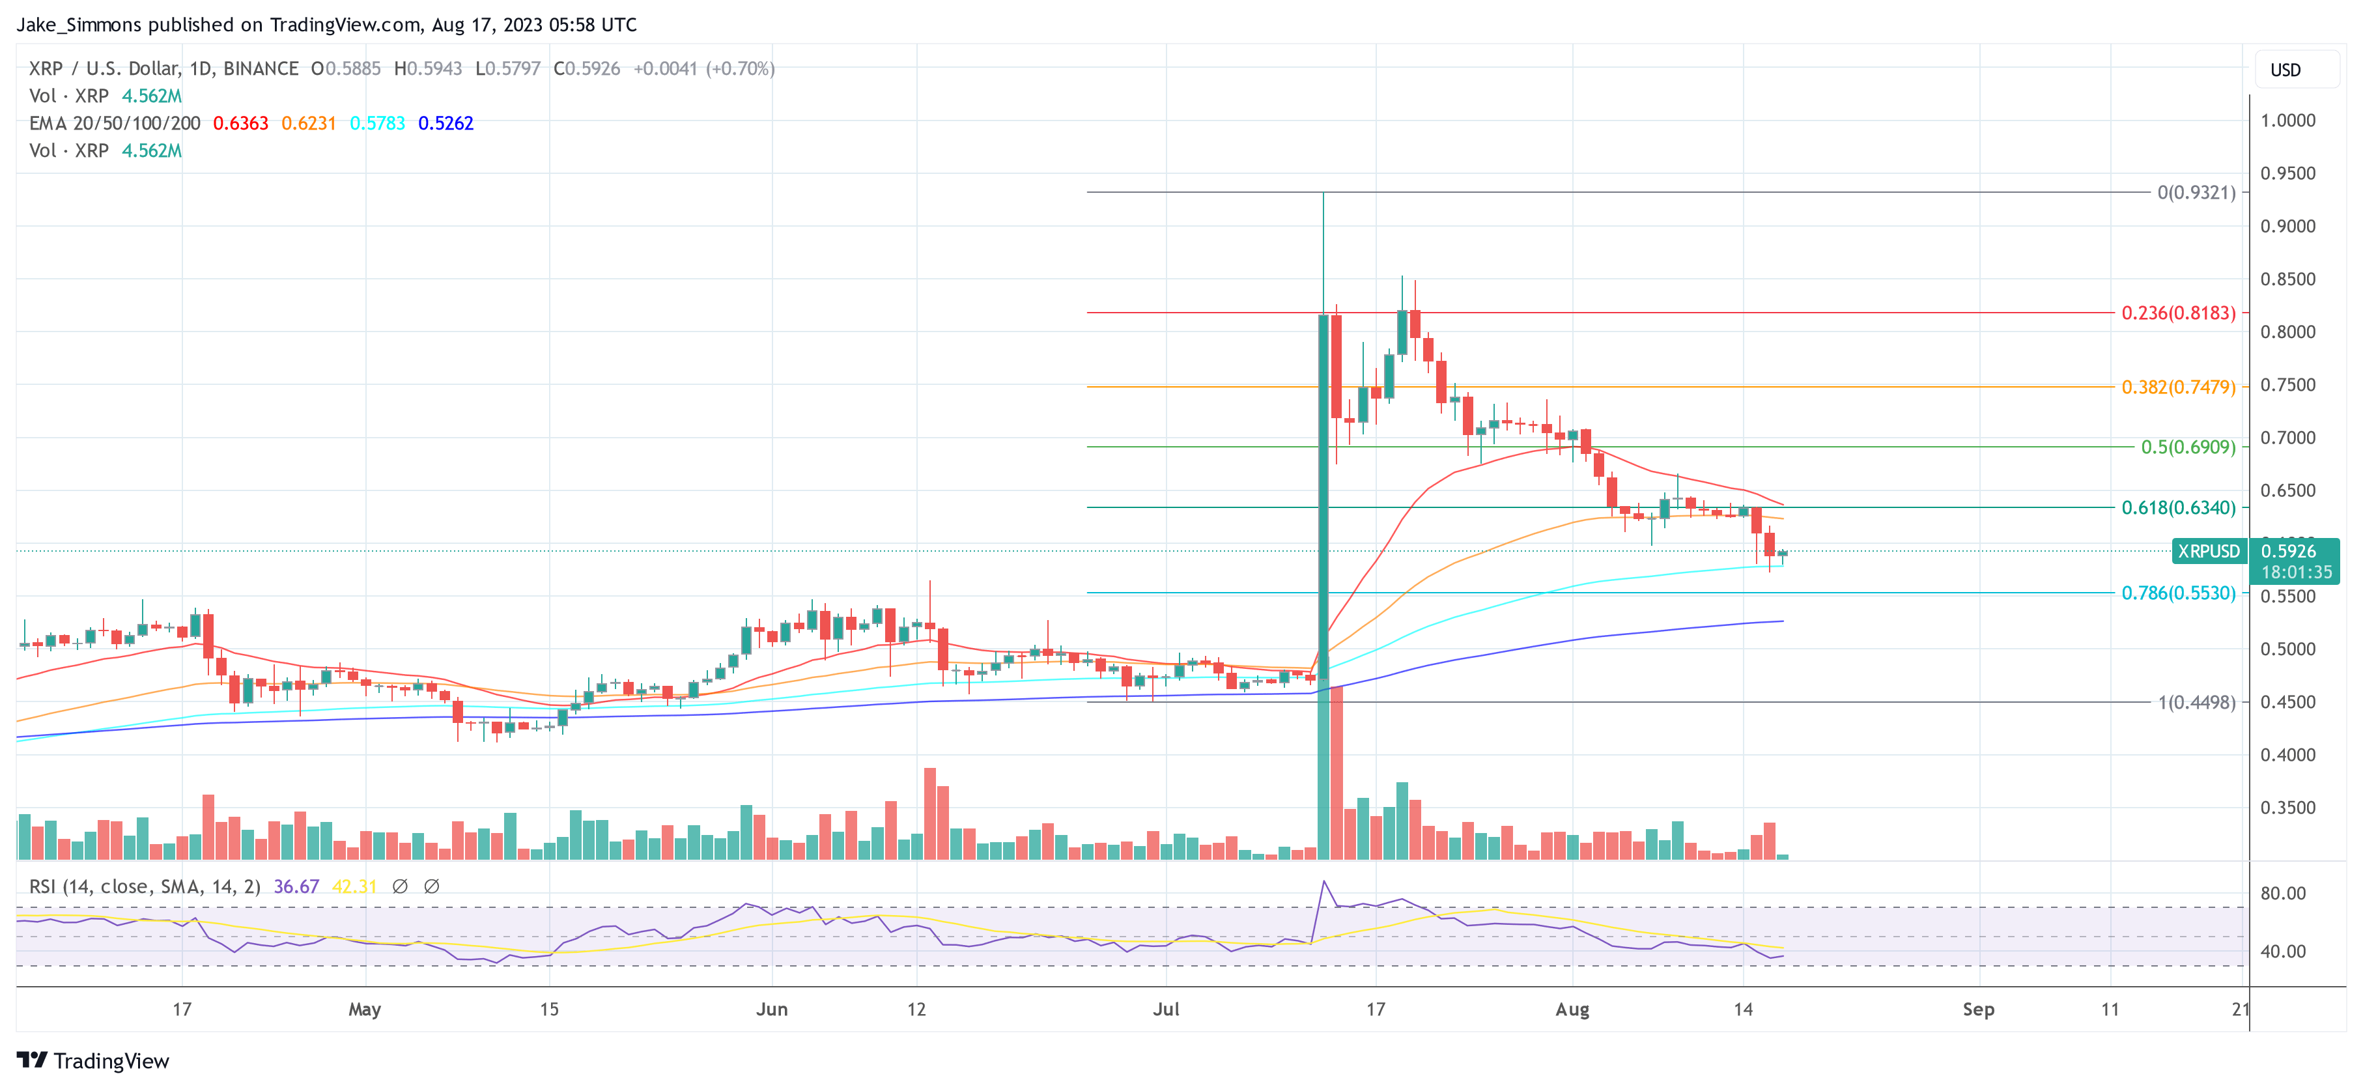Click the Jun label on time axis
Image resolution: width=2363 pixels, height=1089 pixels.
(x=771, y=1009)
